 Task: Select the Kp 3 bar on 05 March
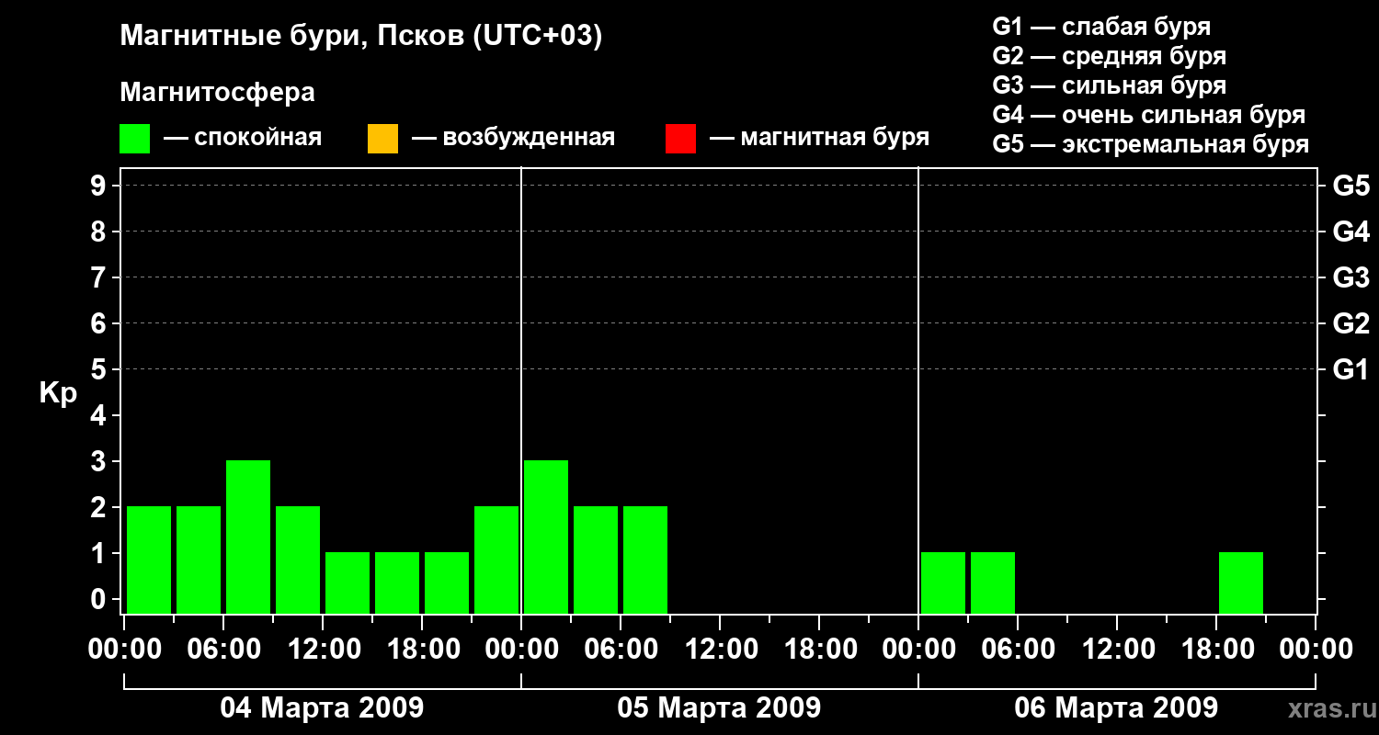[546, 537]
